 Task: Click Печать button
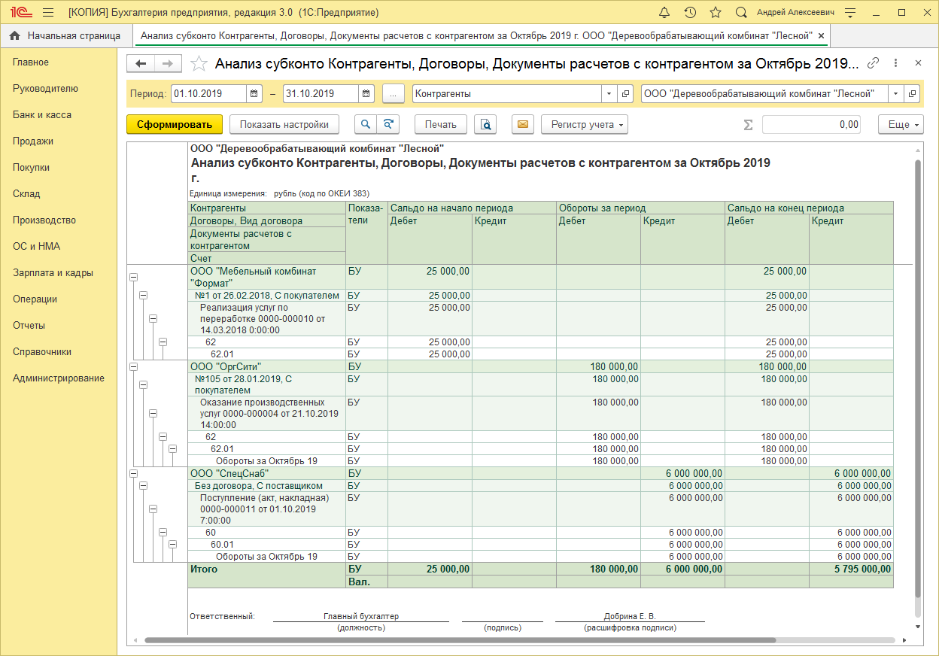click(441, 125)
